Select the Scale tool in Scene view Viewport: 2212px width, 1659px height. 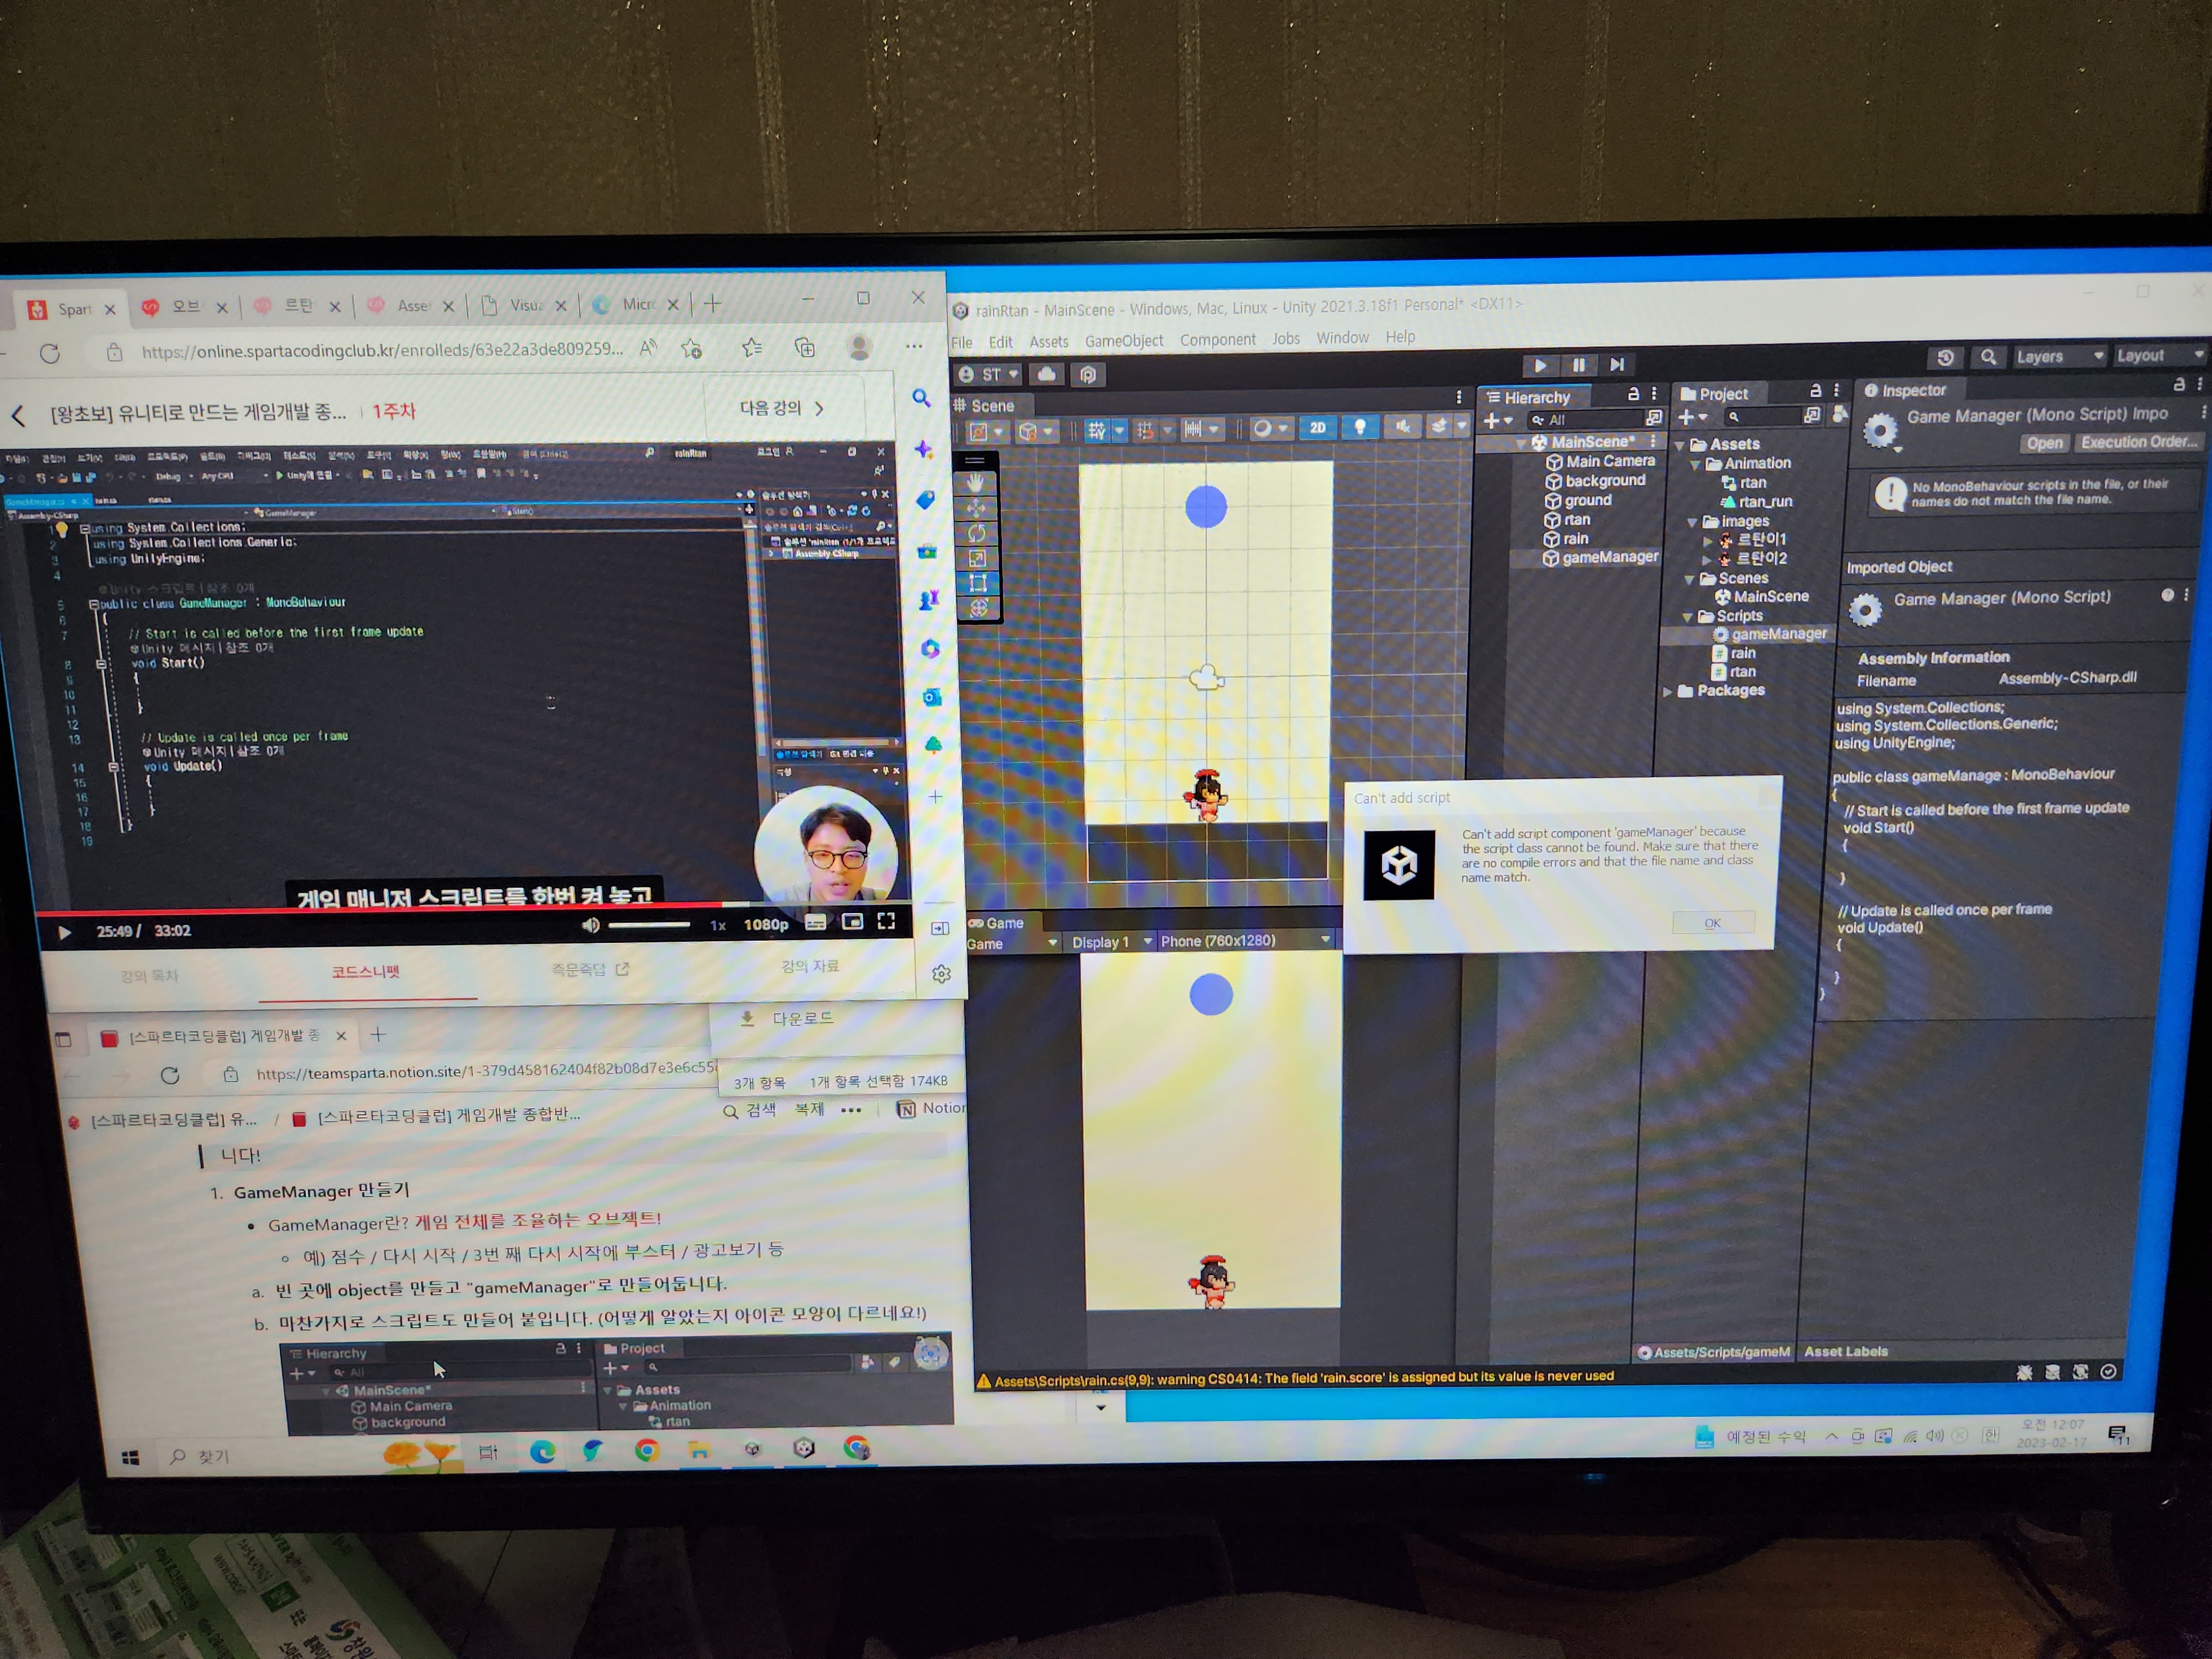coord(977,558)
